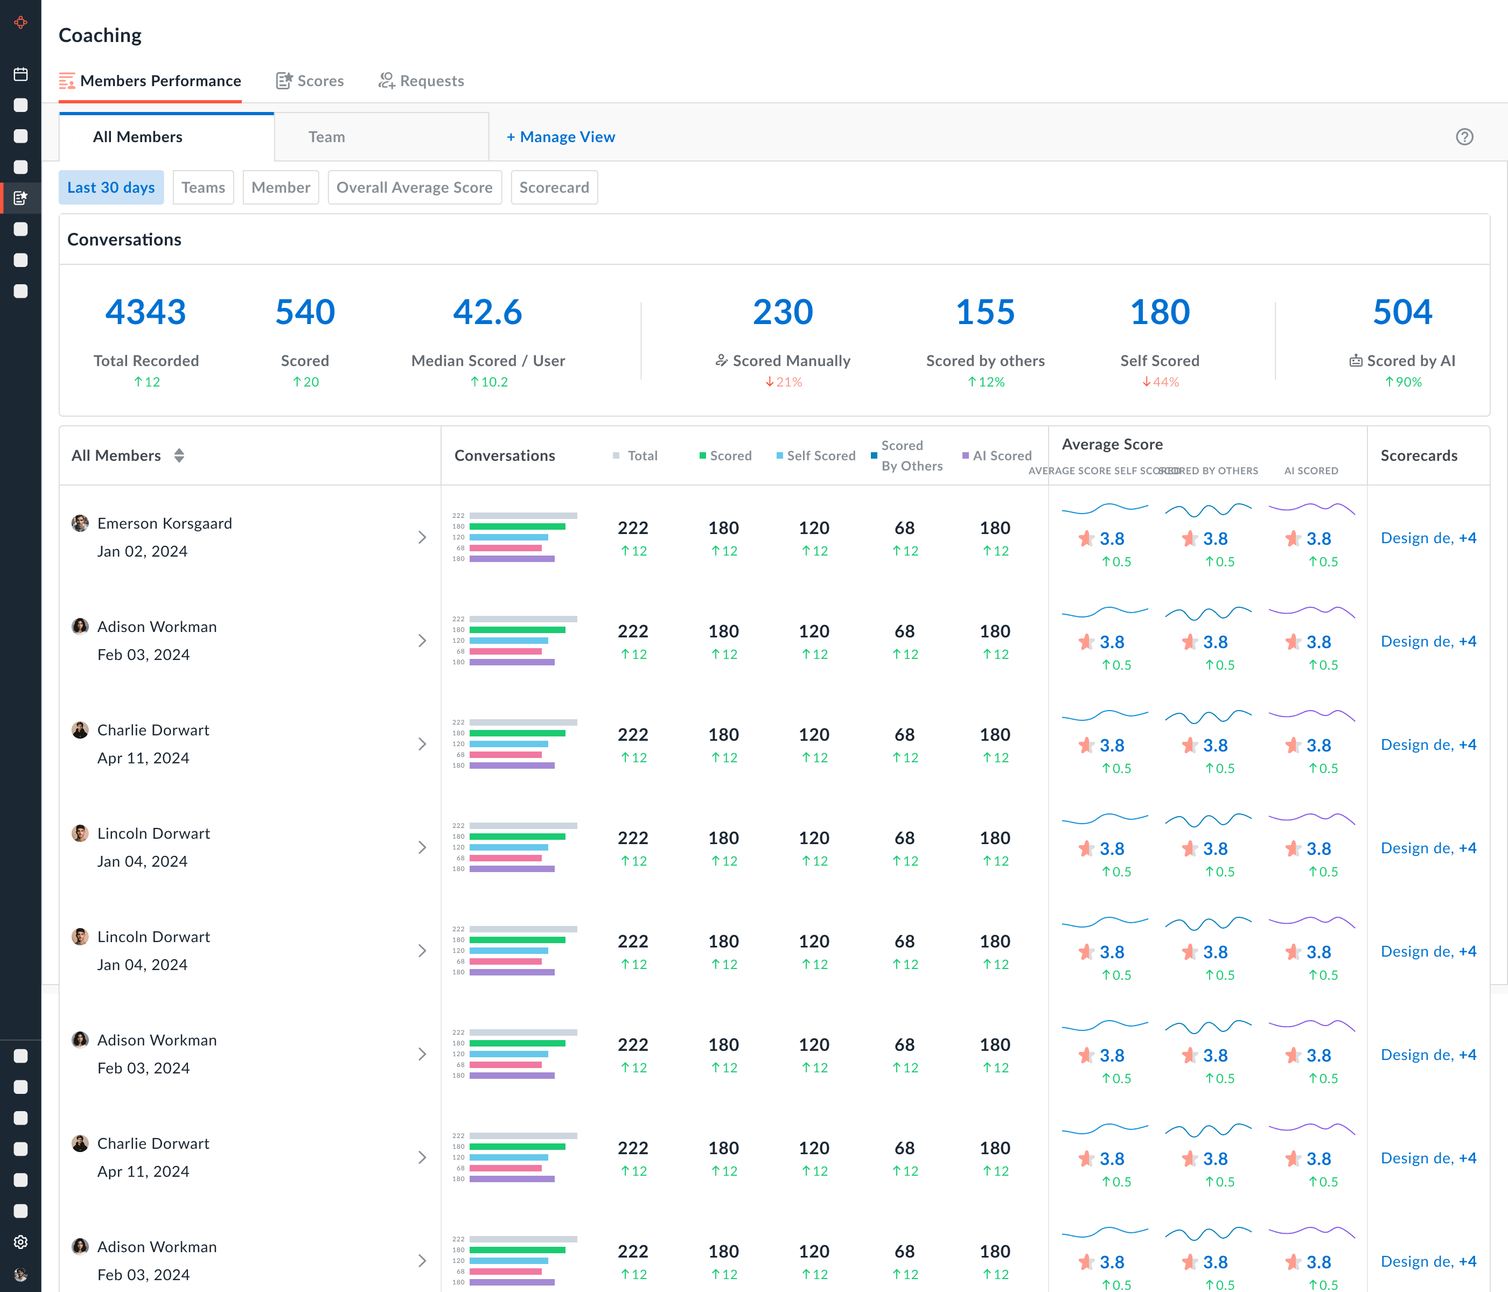Click the app logo at top left
Image resolution: width=1508 pixels, height=1292 pixels.
point(20,23)
